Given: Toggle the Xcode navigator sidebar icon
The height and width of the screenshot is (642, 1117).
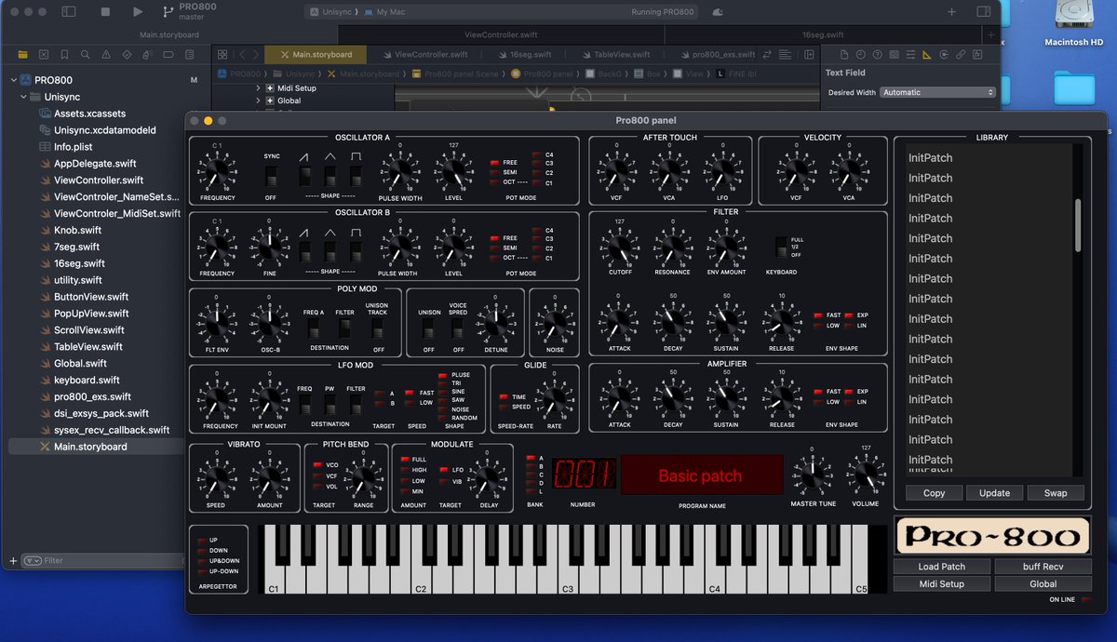Looking at the screenshot, I should (x=69, y=12).
